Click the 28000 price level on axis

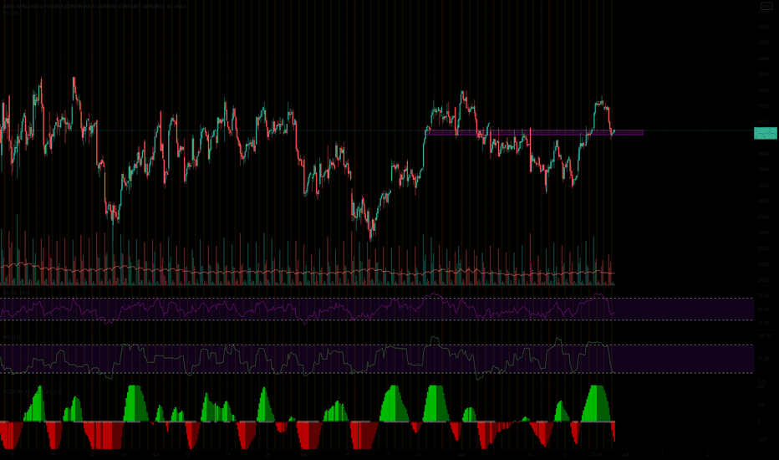click(764, 202)
